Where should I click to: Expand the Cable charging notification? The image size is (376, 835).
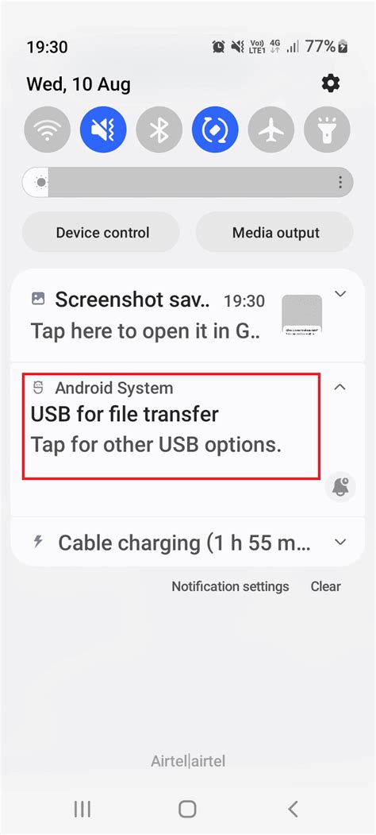pyautogui.click(x=340, y=542)
